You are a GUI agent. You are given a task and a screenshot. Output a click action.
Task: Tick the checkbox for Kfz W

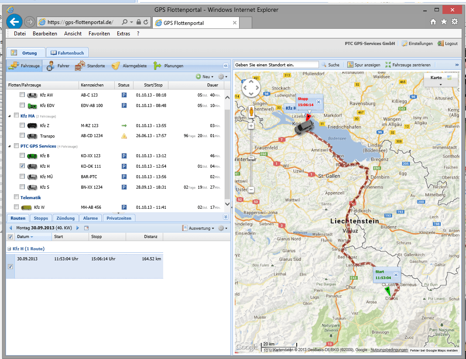16,207
